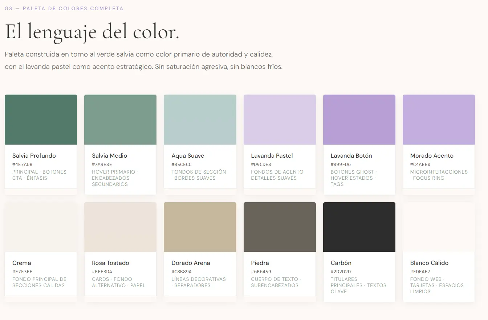Viewport: 488px width, 320px height.
Task: Click the "El lenguaje del color." heading
Action: (x=92, y=32)
